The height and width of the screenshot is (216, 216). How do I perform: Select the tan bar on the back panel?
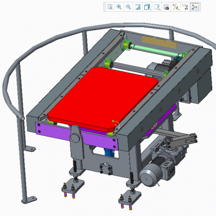coord(159,42)
